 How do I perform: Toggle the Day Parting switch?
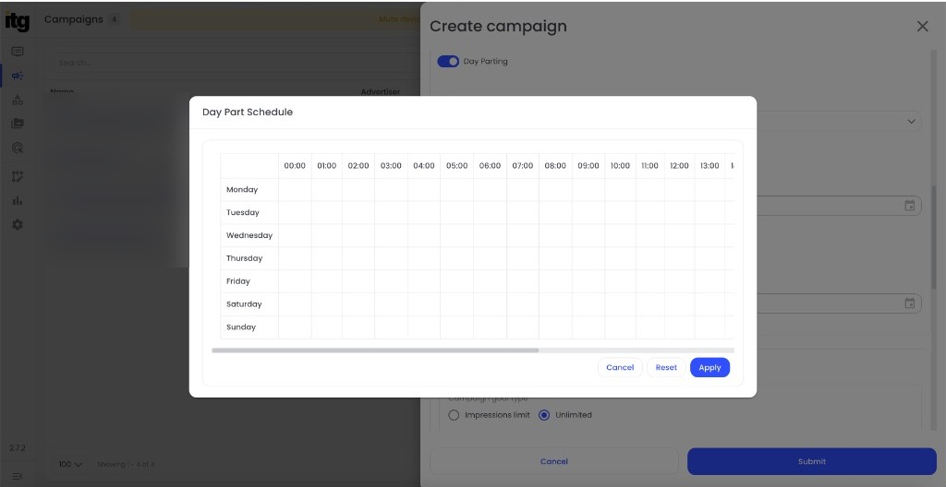pos(448,62)
